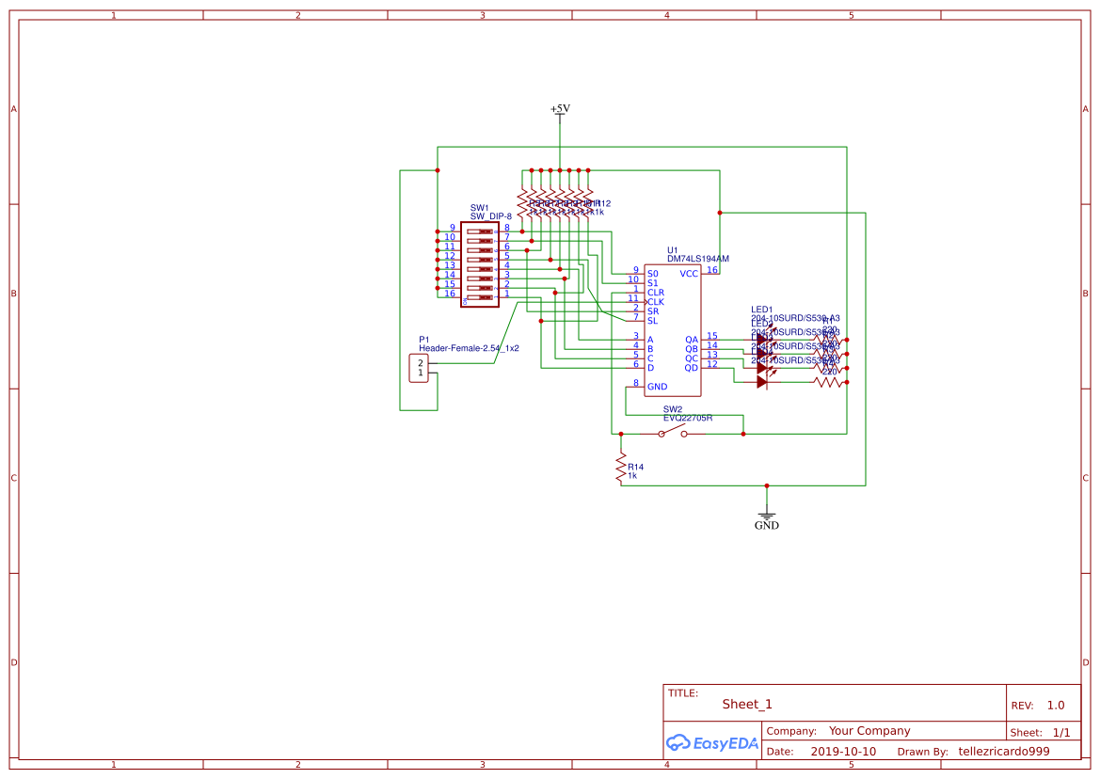This screenshot has width=1100, height=779.
Task: Click the bottom 220 ohm resistor symbol
Action: pyautogui.click(x=829, y=382)
